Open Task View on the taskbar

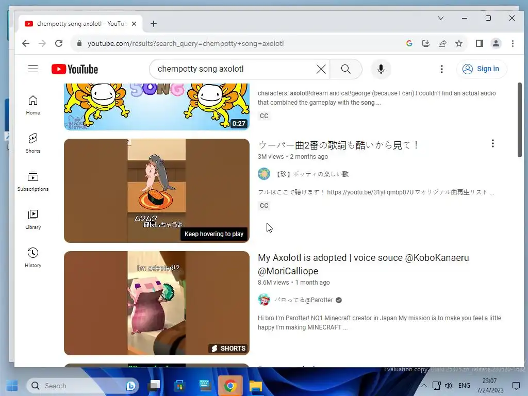155,386
